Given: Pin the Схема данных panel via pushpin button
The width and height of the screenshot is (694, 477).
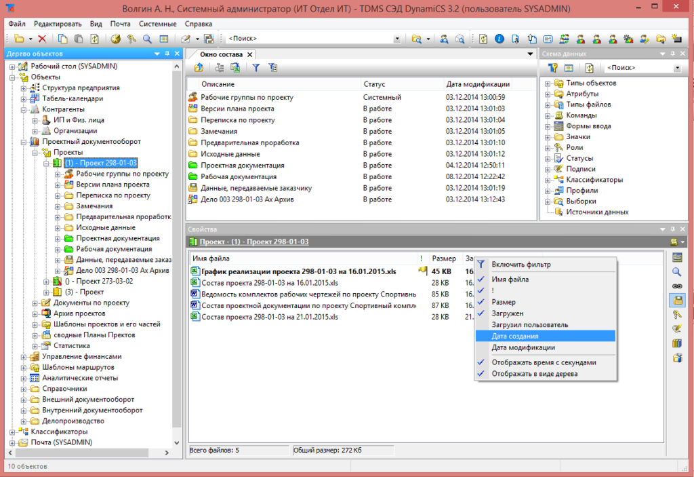Looking at the screenshot, I should click(x=673, y=54).
